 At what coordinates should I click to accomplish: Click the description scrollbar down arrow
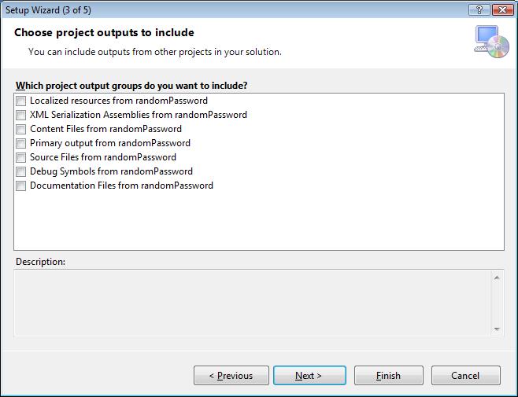497,329
